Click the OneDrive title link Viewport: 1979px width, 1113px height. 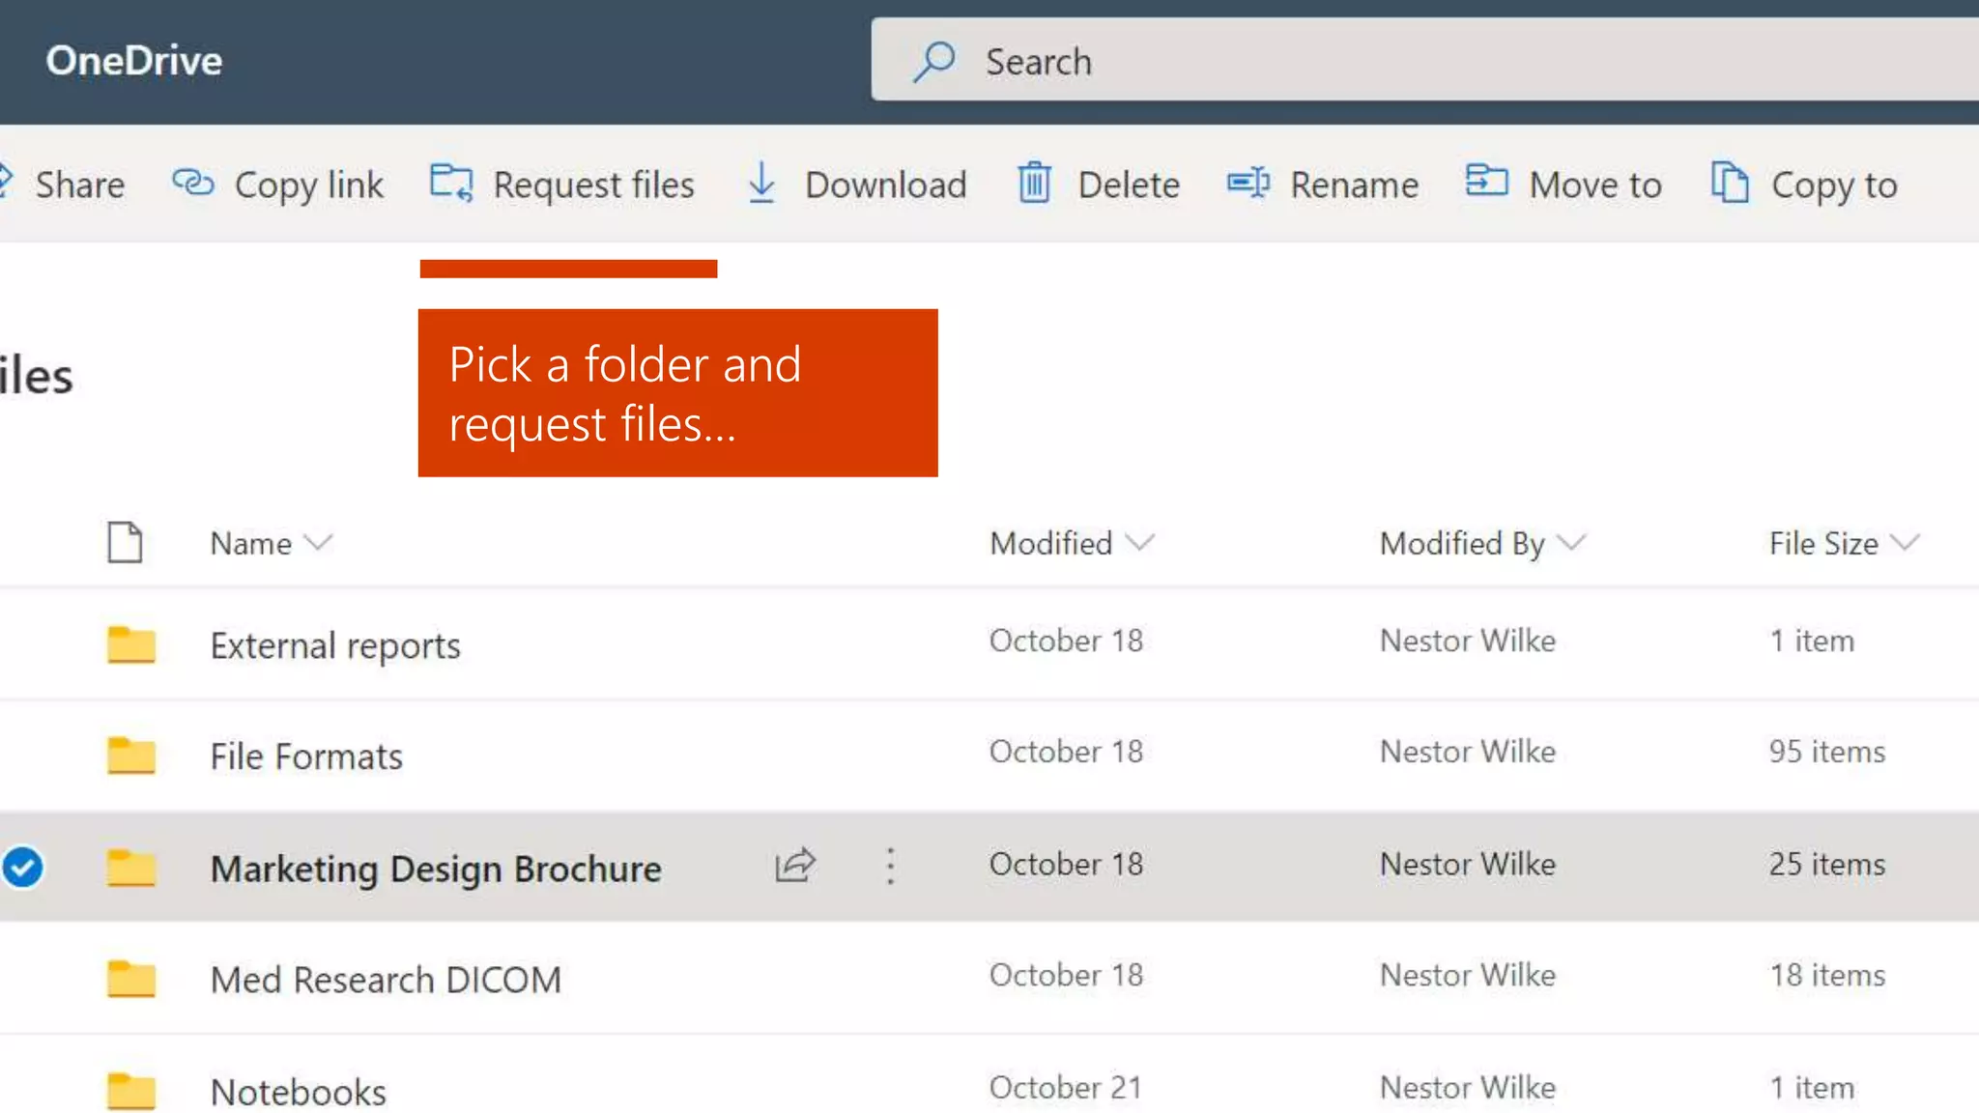[x=133, y=60]
